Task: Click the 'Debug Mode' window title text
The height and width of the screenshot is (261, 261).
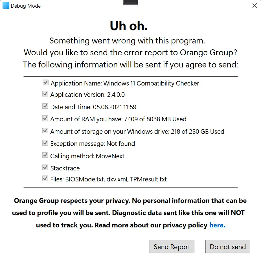Action: tap(26, 6)
